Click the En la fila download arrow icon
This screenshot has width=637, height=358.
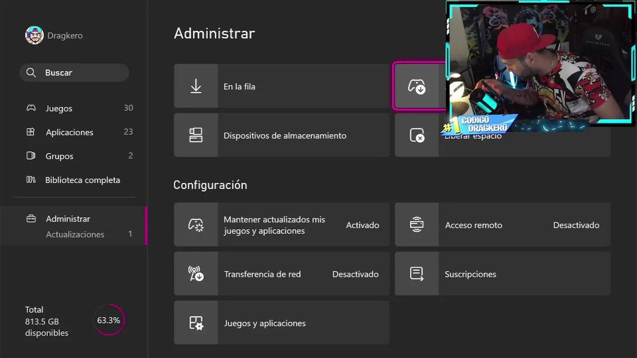click(x=196, y=86)
